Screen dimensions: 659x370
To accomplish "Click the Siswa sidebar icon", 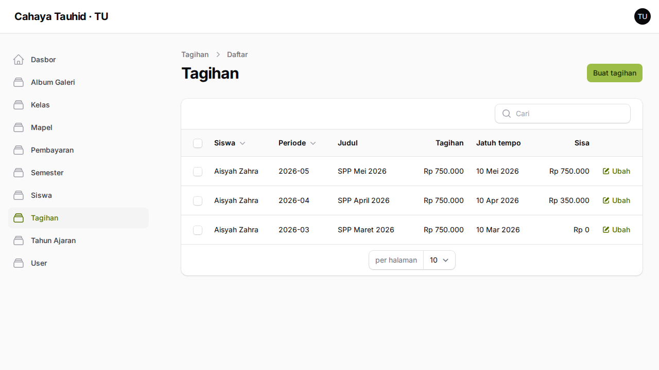I will [x=19, y=195].
